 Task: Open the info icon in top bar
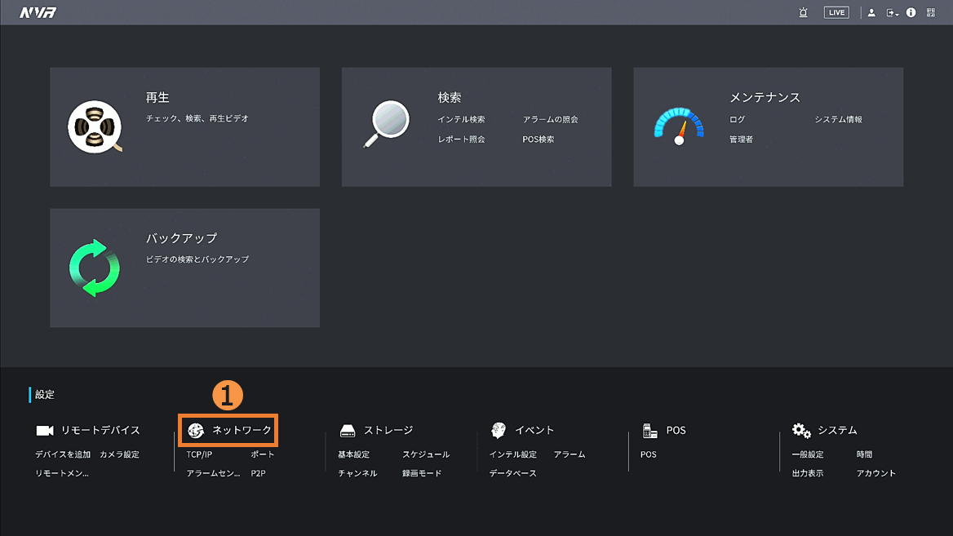click(911, 12)
